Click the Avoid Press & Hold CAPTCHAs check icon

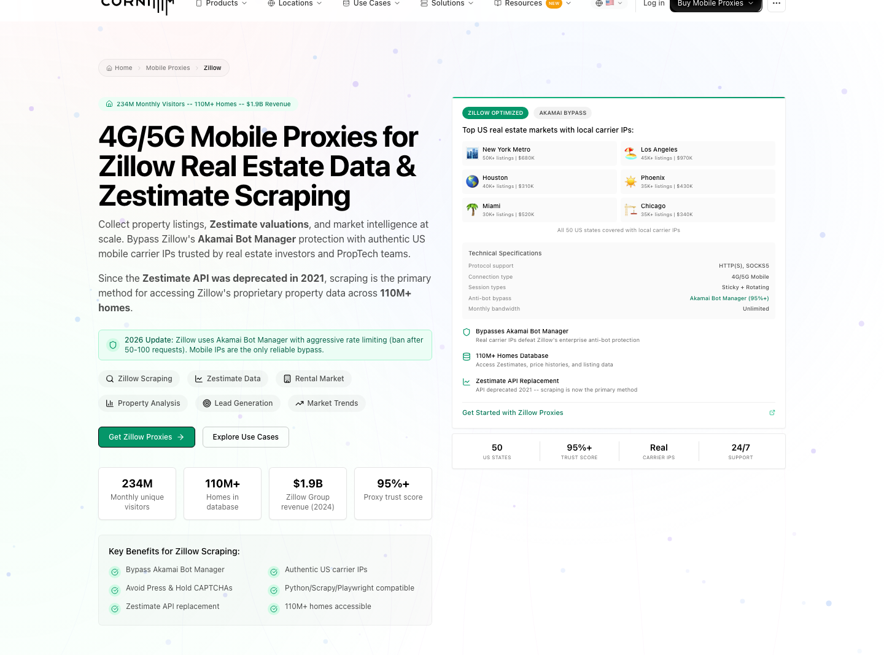pyautogui.click(x=114, y=591)
